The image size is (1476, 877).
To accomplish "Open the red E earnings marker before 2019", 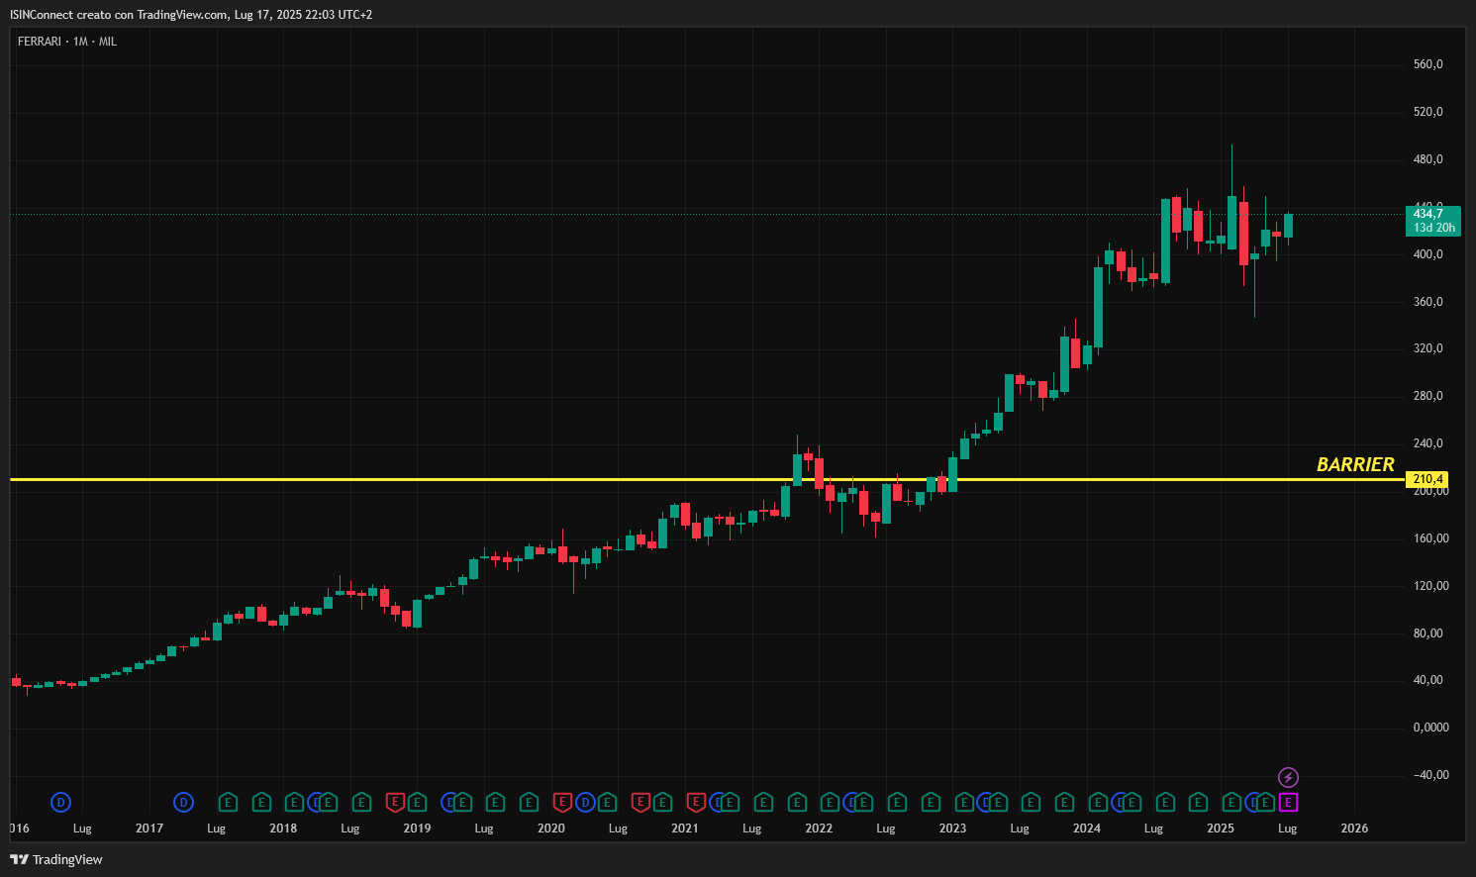I will 395,802.
